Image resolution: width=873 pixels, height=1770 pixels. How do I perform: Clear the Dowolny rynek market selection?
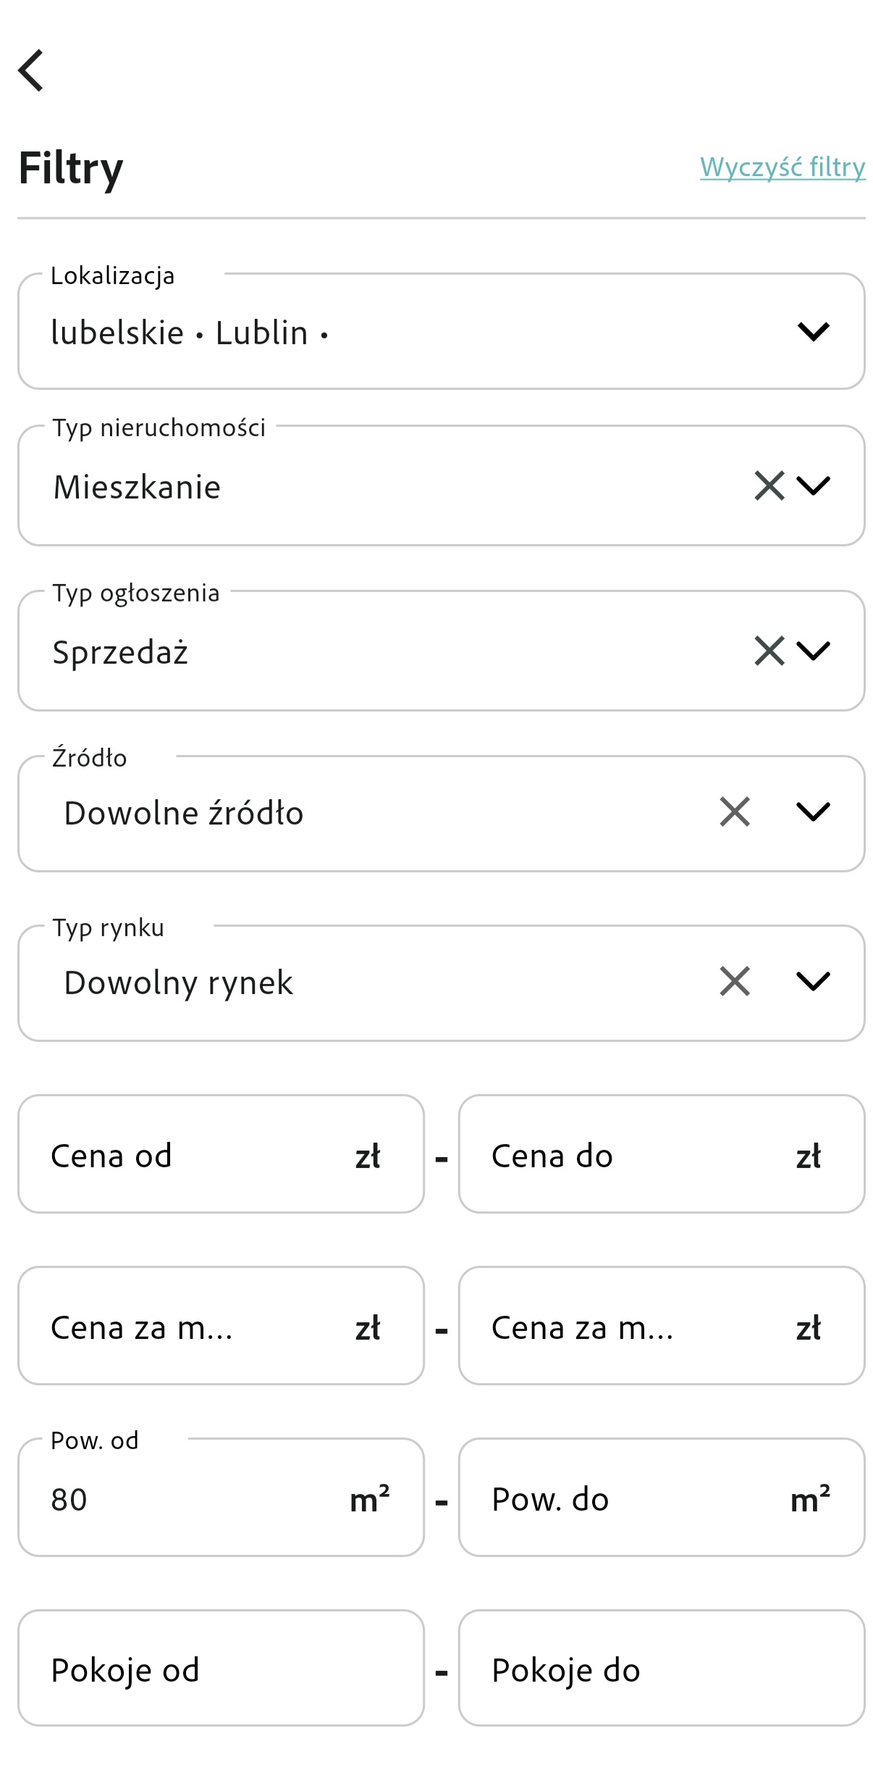pyautogui.click(x=735, y=981)
